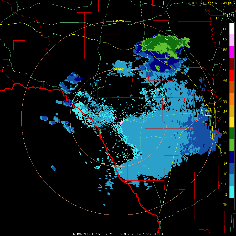Click the '05:05' timestamp in caption
This screenshot has height=236, width=236.
(159, 234)
